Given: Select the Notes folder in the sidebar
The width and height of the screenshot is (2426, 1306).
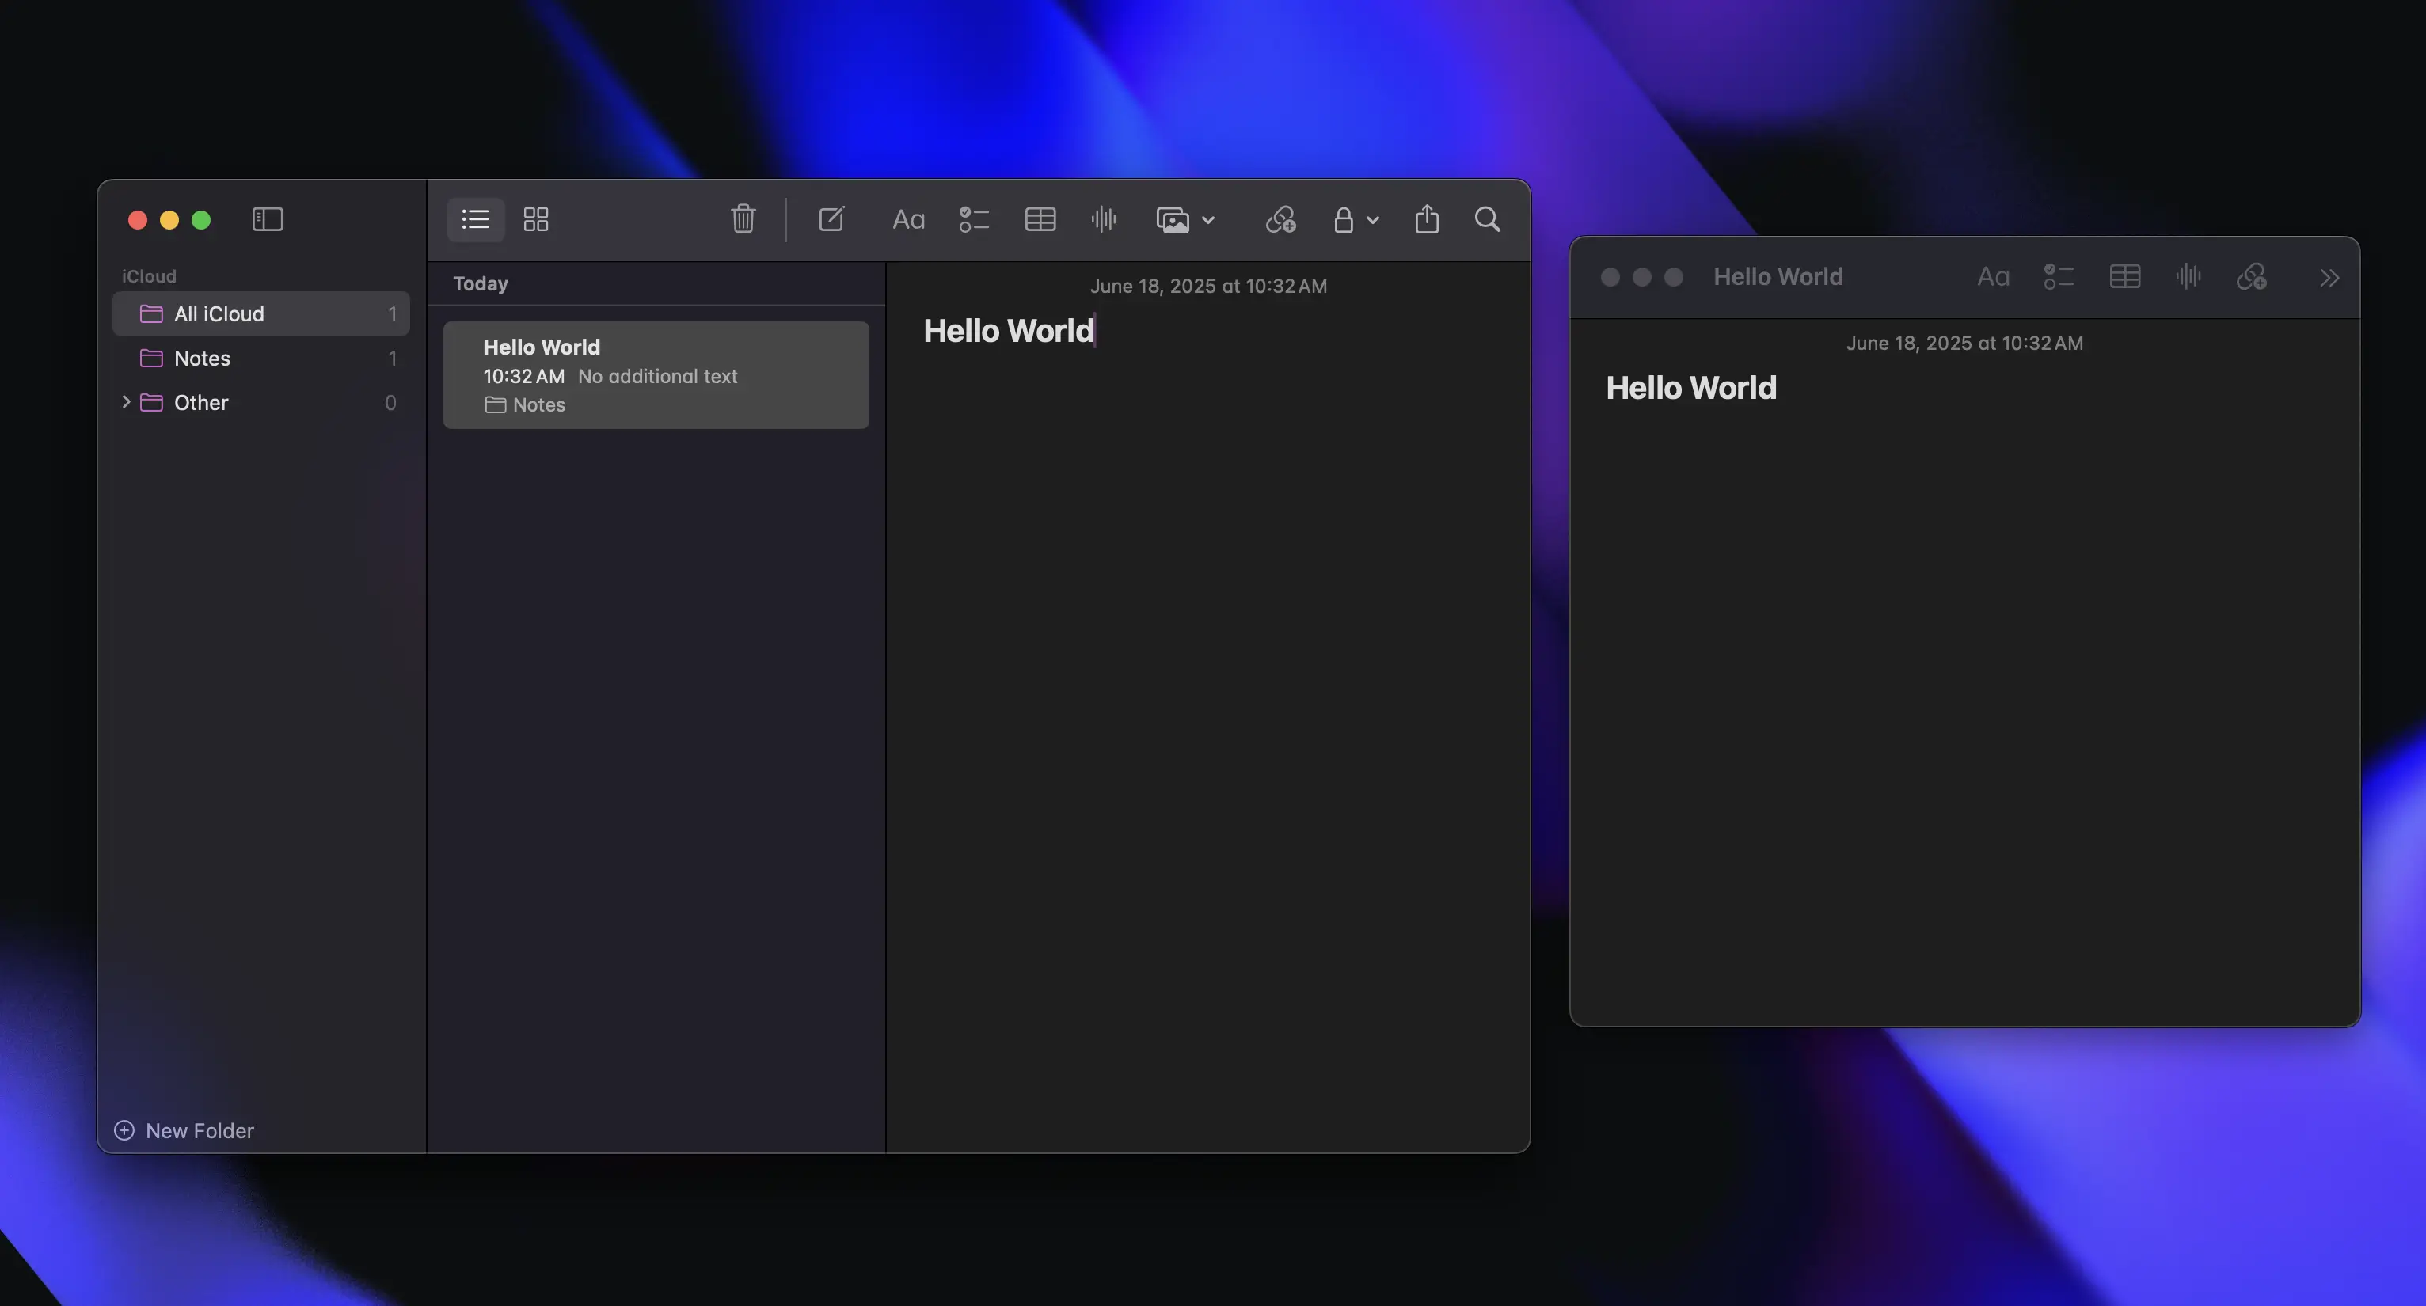Looking at the screenshot, I should [202, 358].
